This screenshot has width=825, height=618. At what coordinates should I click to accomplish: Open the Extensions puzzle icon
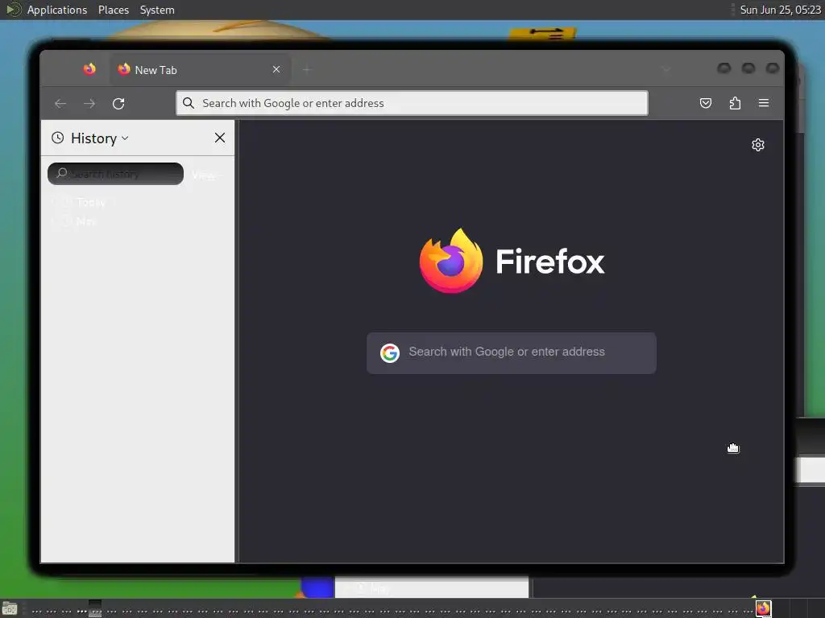click(735, 103)
